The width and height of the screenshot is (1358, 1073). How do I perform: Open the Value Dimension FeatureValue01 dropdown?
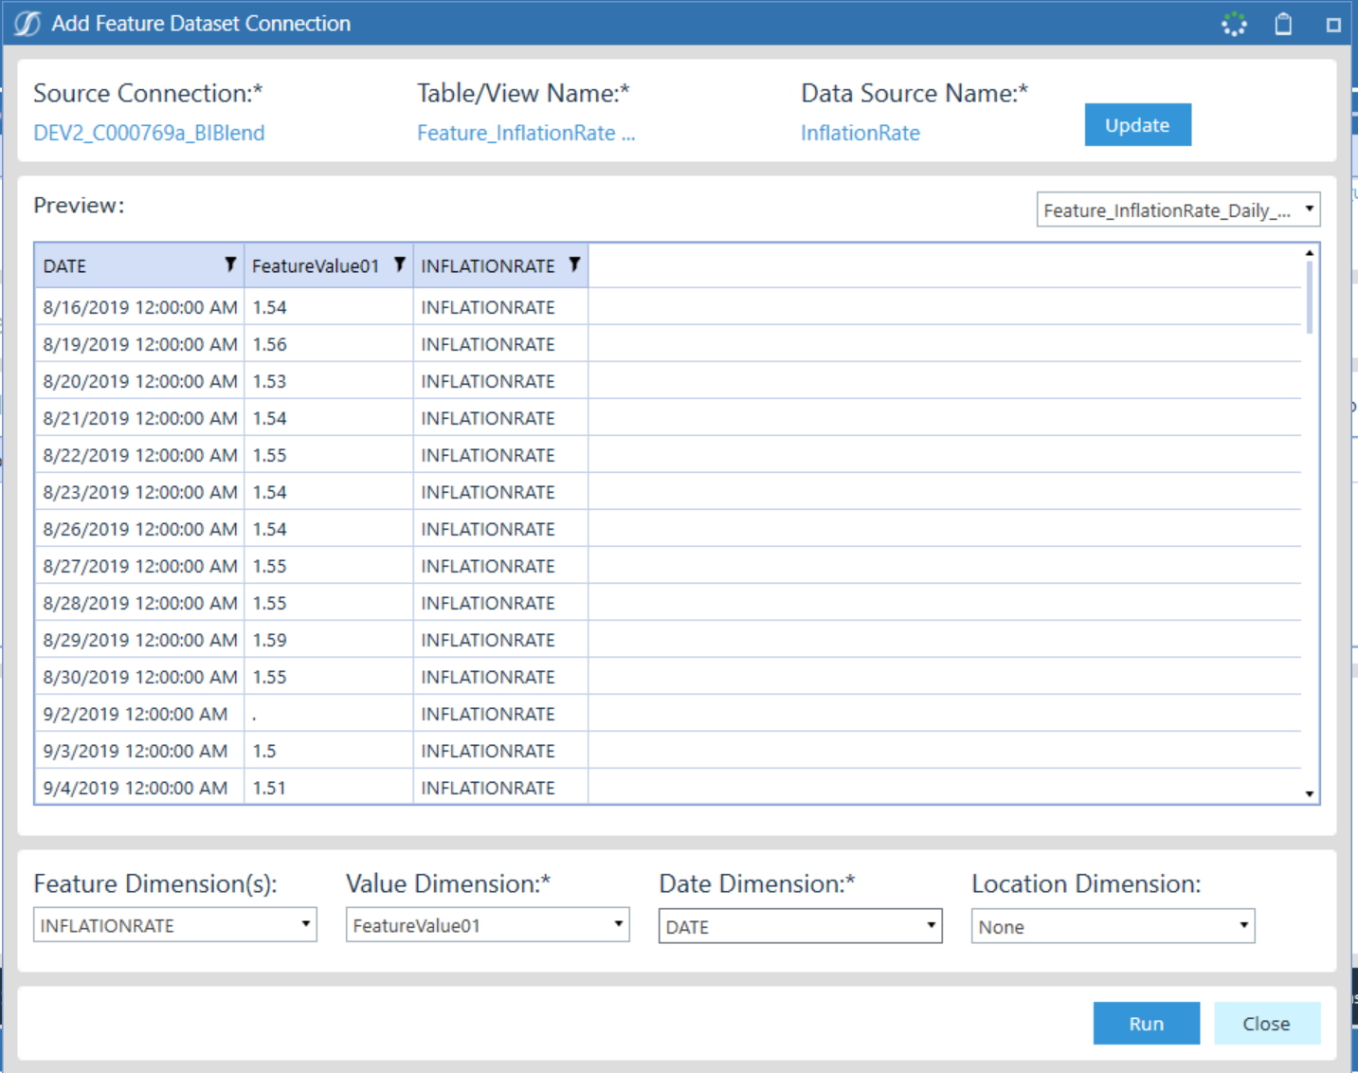click(488, 925)
